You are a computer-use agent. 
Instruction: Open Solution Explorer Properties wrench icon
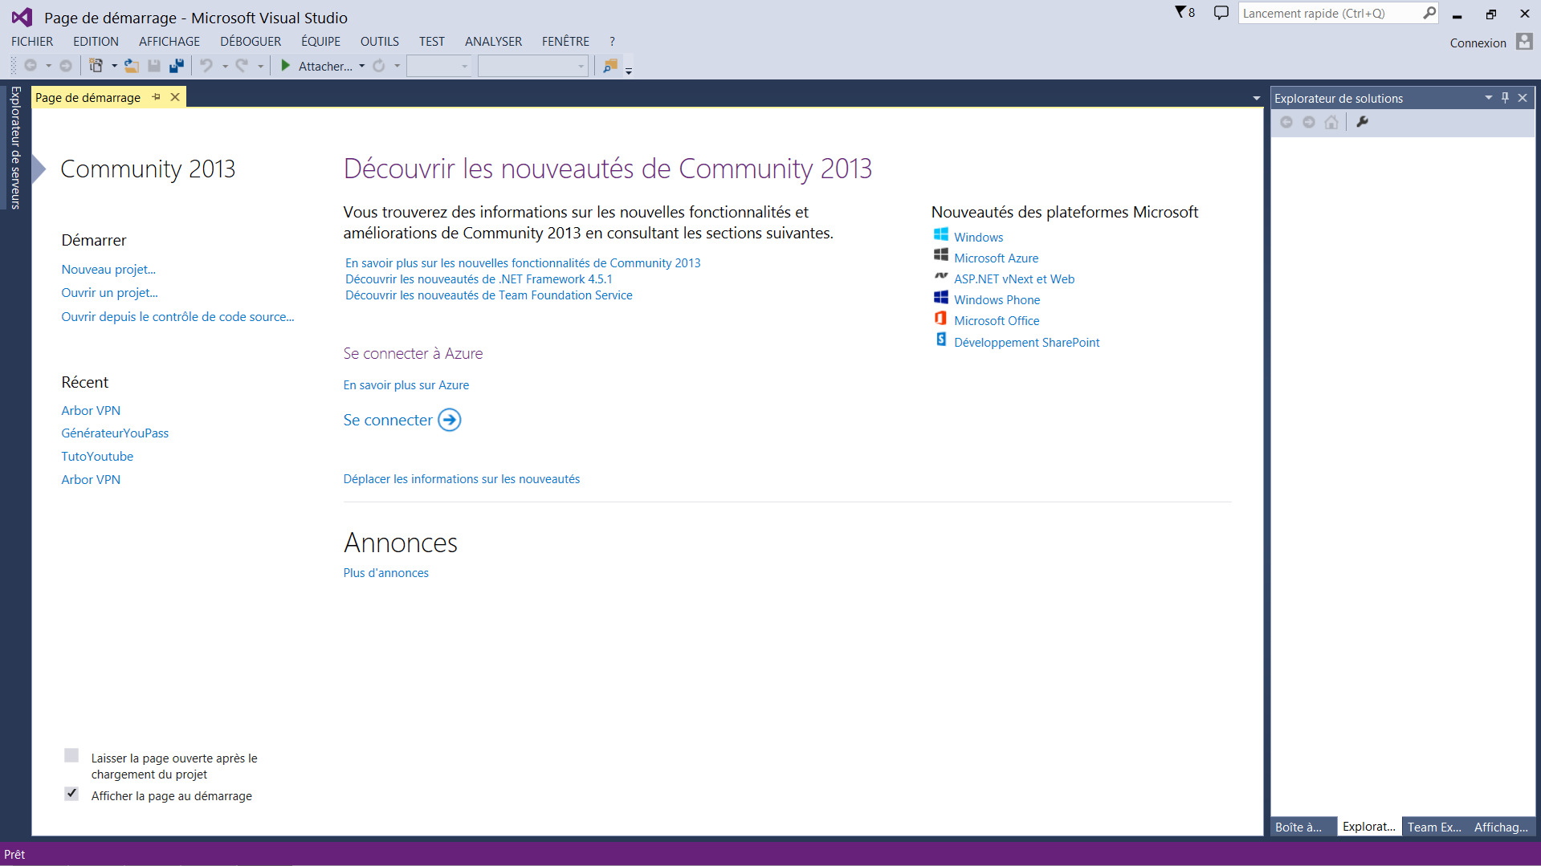click(x=1362, y=122)
